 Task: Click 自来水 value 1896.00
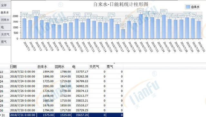[x=46, y=76]
